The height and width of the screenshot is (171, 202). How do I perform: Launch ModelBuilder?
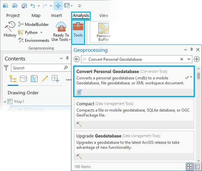(x=33, y=24)
